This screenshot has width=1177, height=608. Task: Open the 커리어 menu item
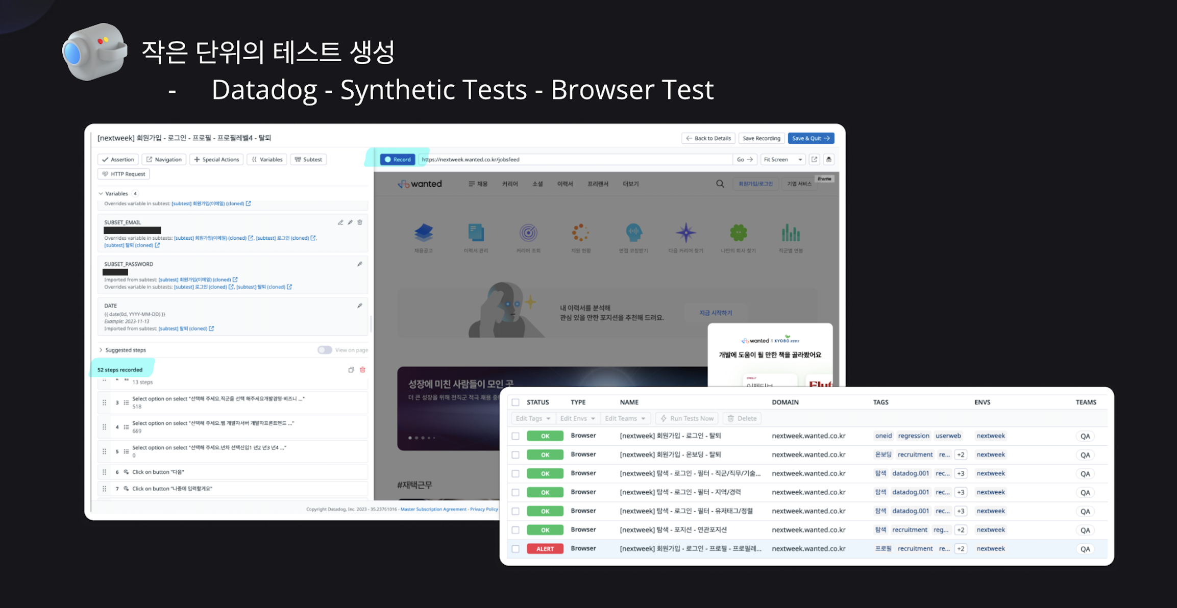(510, 184)
